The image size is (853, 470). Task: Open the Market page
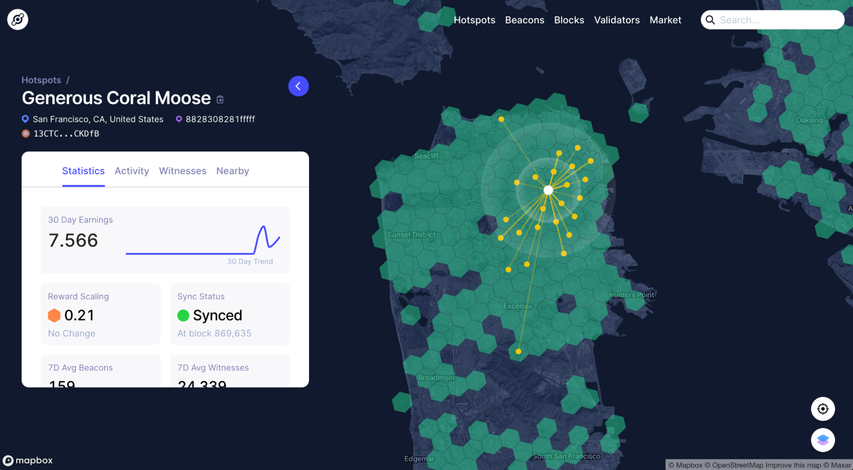pos(665,20)
